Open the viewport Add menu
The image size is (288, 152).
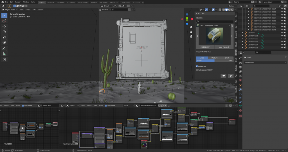(34, 10)
